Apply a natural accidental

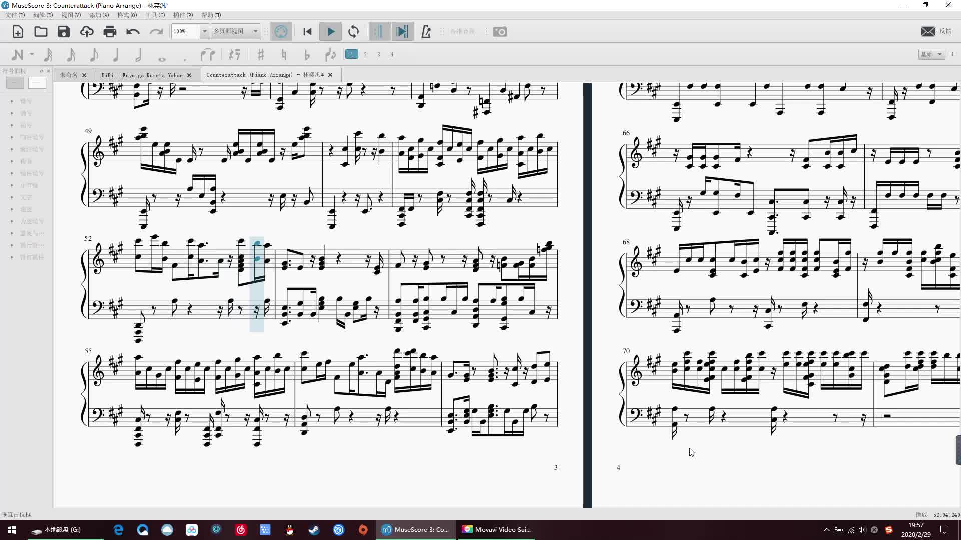coord(284,54)
